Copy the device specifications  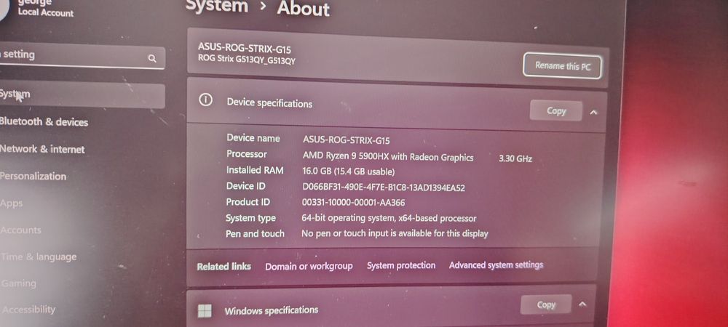555,110
